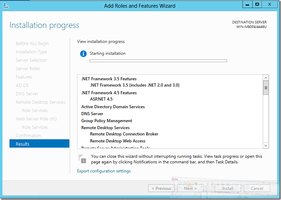Open Export configuration settings link

(104, 171)
